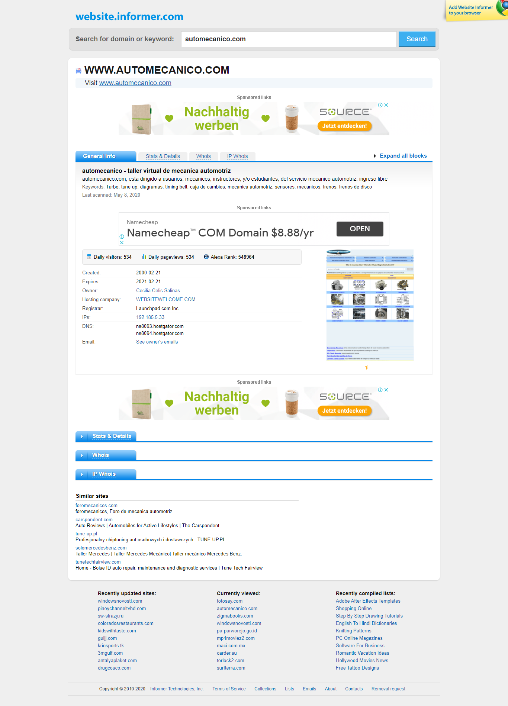Image resolution: width=508 pixels, height=706 pixels.
Task: Click OPEN button on Namecheap ad
Action: coord(360,229)
